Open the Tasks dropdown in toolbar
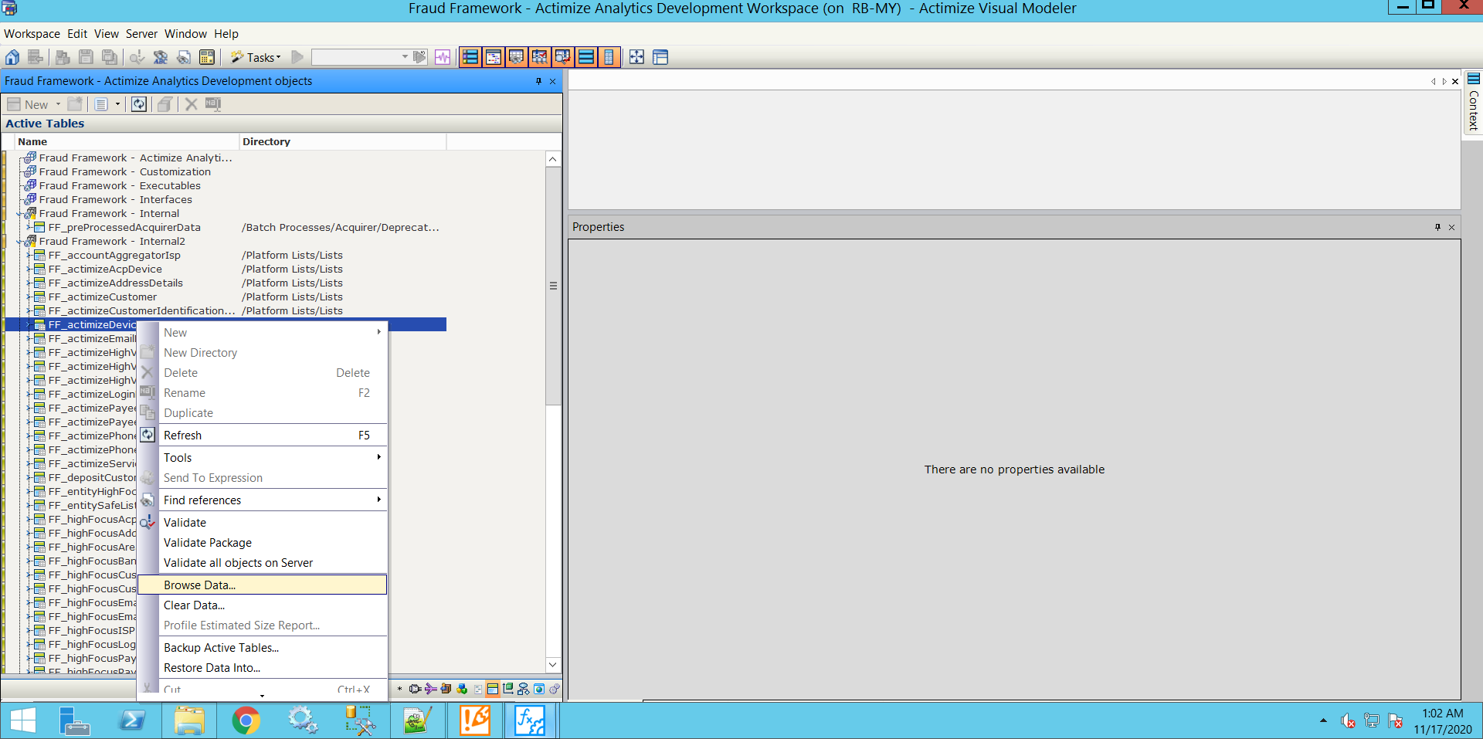 click(x=256, y=57)
